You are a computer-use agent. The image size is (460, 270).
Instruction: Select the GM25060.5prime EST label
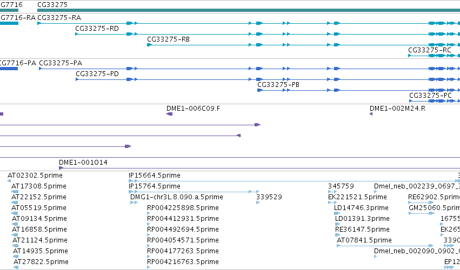pos(435,208)
